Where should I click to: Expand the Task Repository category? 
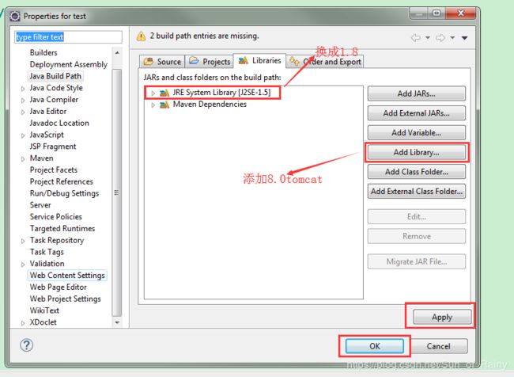(23, 241)
